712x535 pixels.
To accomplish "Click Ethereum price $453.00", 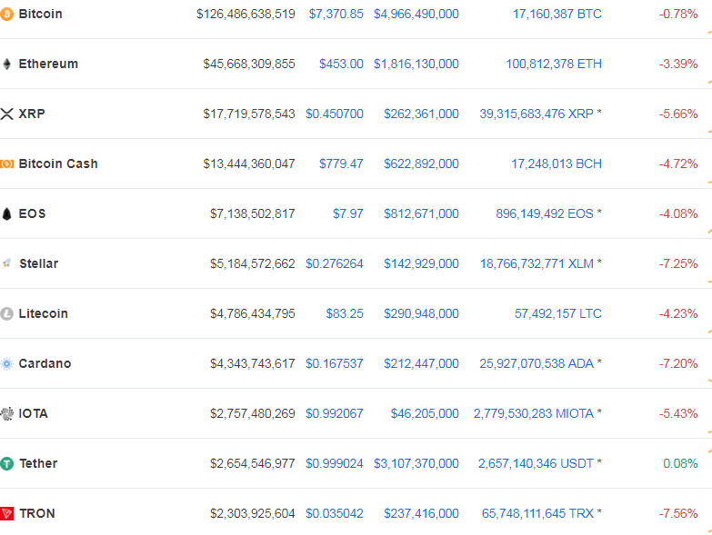I will pyautogui.click(x=341, y=64).
